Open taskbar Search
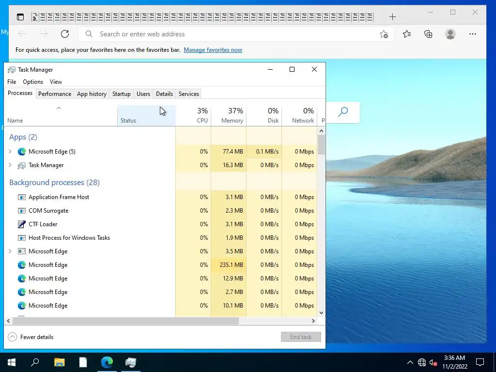The width and height of the screenshot is (496, 372). pyautogui.click(x=35, y=362)
